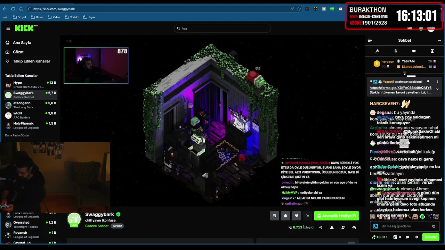Collapse leaderboard with stacked-lines arrow handle
The width and height of the screenshot is (445, 250).
coord(405,73)
